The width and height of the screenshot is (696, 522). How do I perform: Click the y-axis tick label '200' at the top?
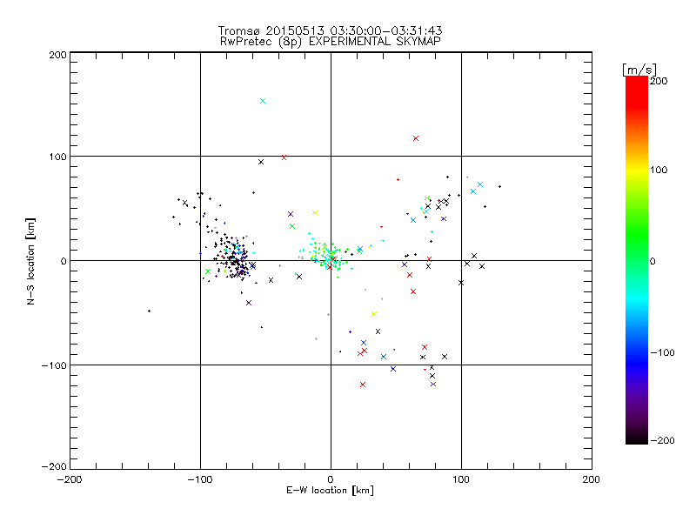pyautogui.click(x=58, y=55)
